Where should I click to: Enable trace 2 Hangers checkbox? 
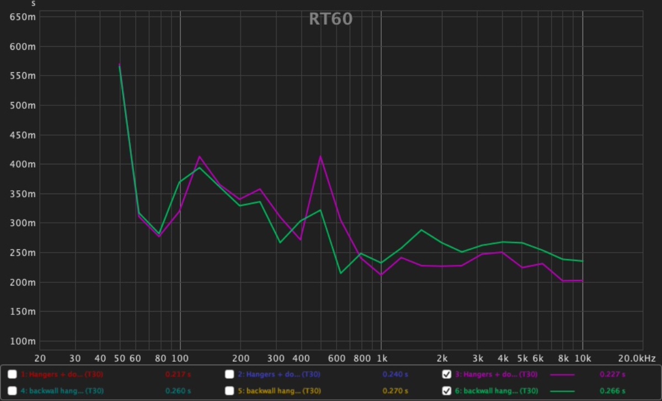[x=229, y=375]
